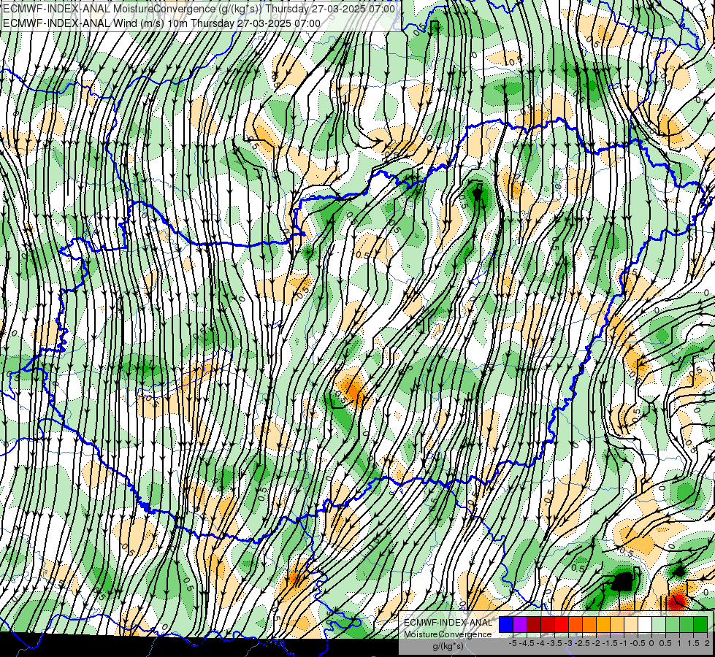This screenshot has width=715, height=657.
Task: Click the '-2.5' legend tick label
Action: (582, 643)
